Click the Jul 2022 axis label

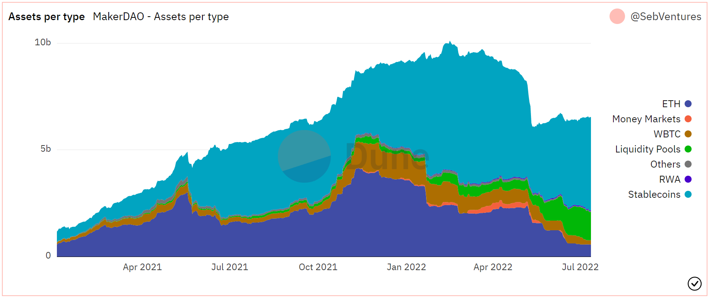(580, 267)
